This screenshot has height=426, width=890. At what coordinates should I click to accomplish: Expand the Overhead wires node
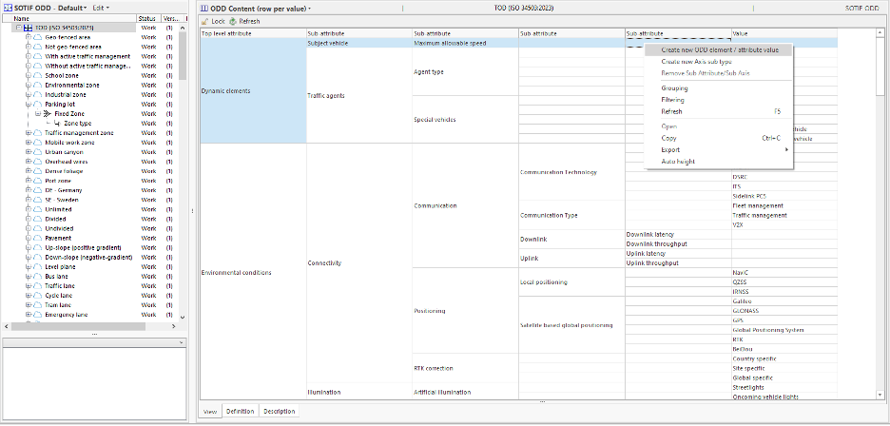point(29,162)
